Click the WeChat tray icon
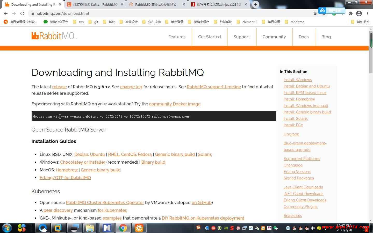The image size is (373, 233). 276,228
